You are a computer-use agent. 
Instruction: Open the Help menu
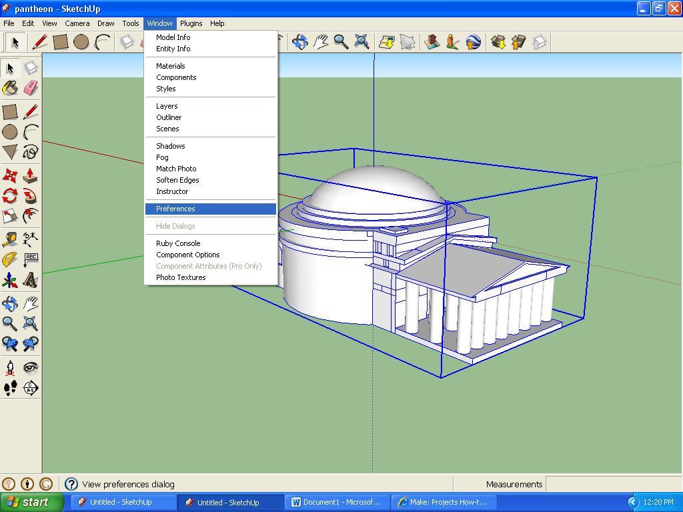coord(217,23)
